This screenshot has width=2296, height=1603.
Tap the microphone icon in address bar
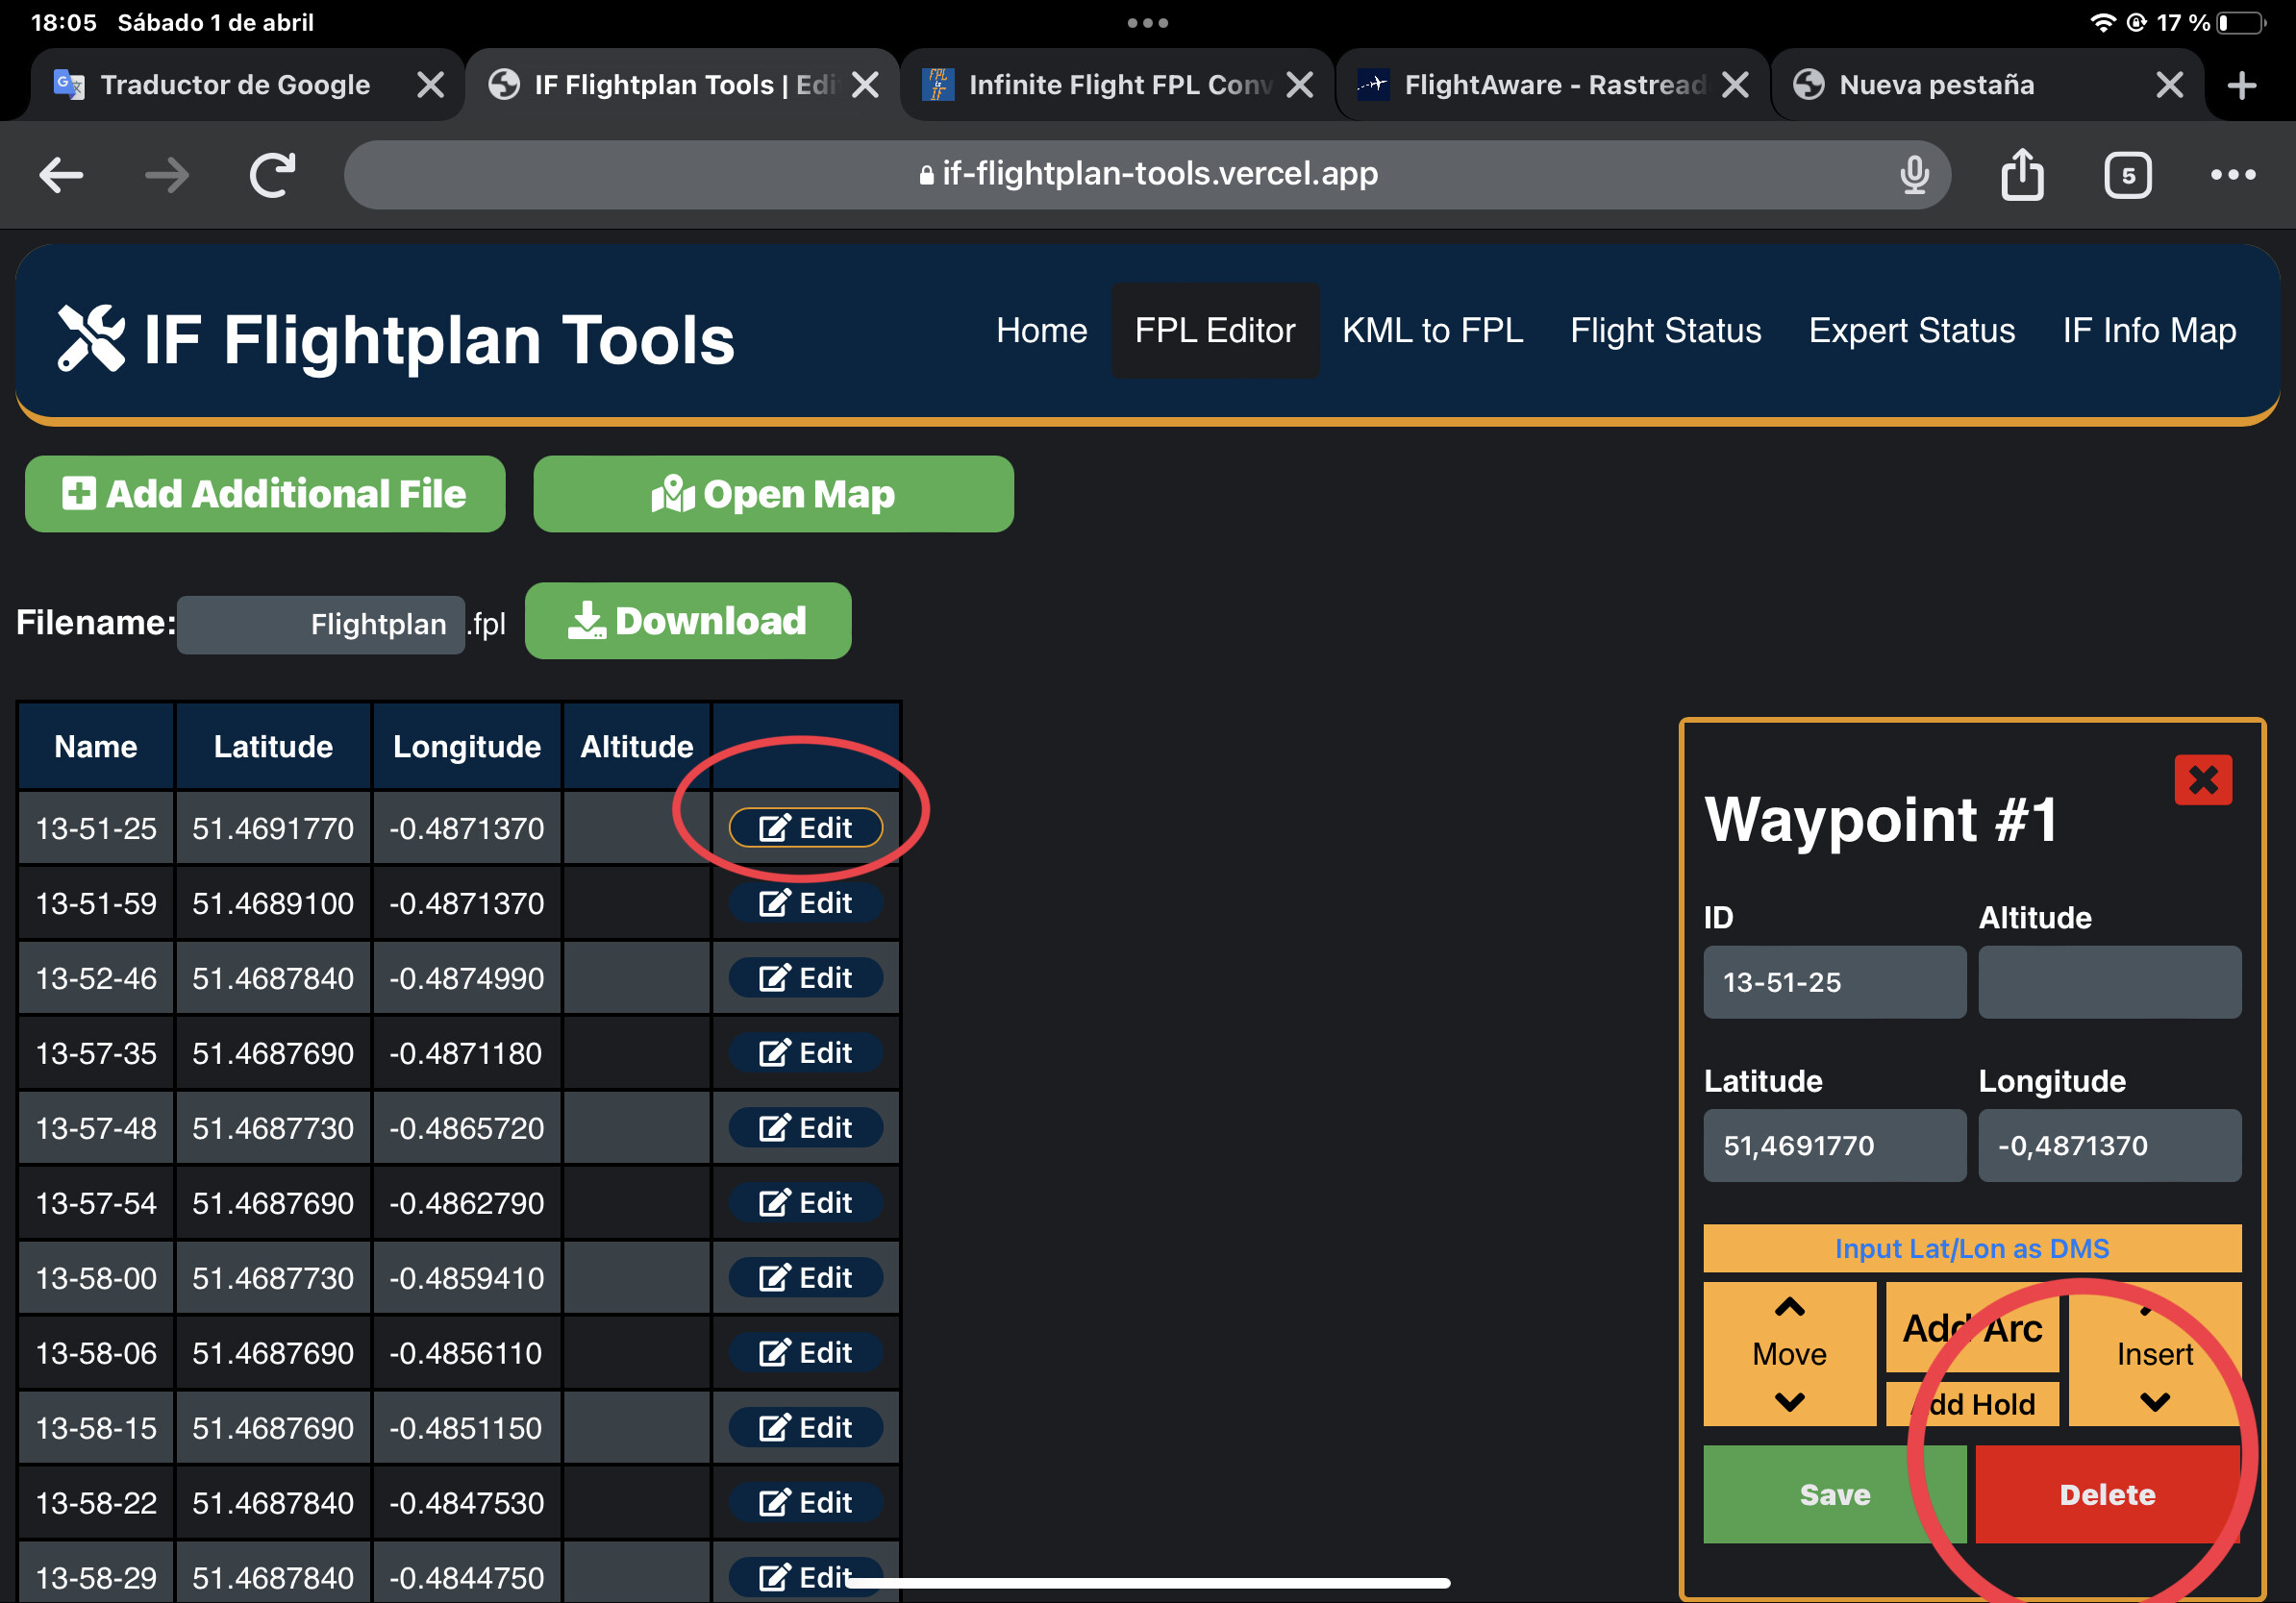[1914, 175]
